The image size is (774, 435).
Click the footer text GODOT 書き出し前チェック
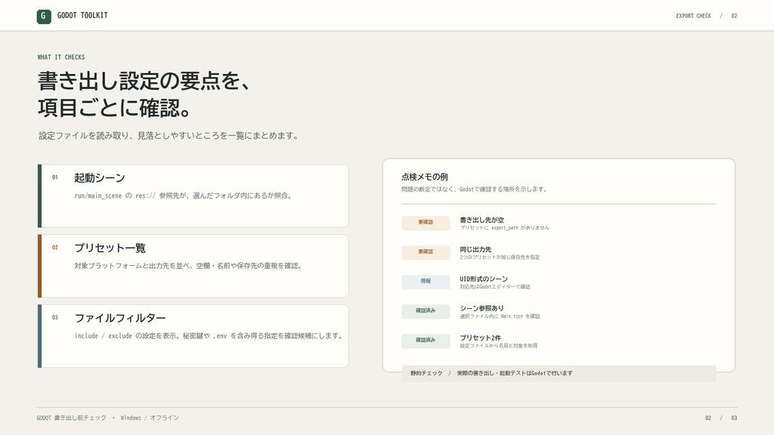coord(72,418)
